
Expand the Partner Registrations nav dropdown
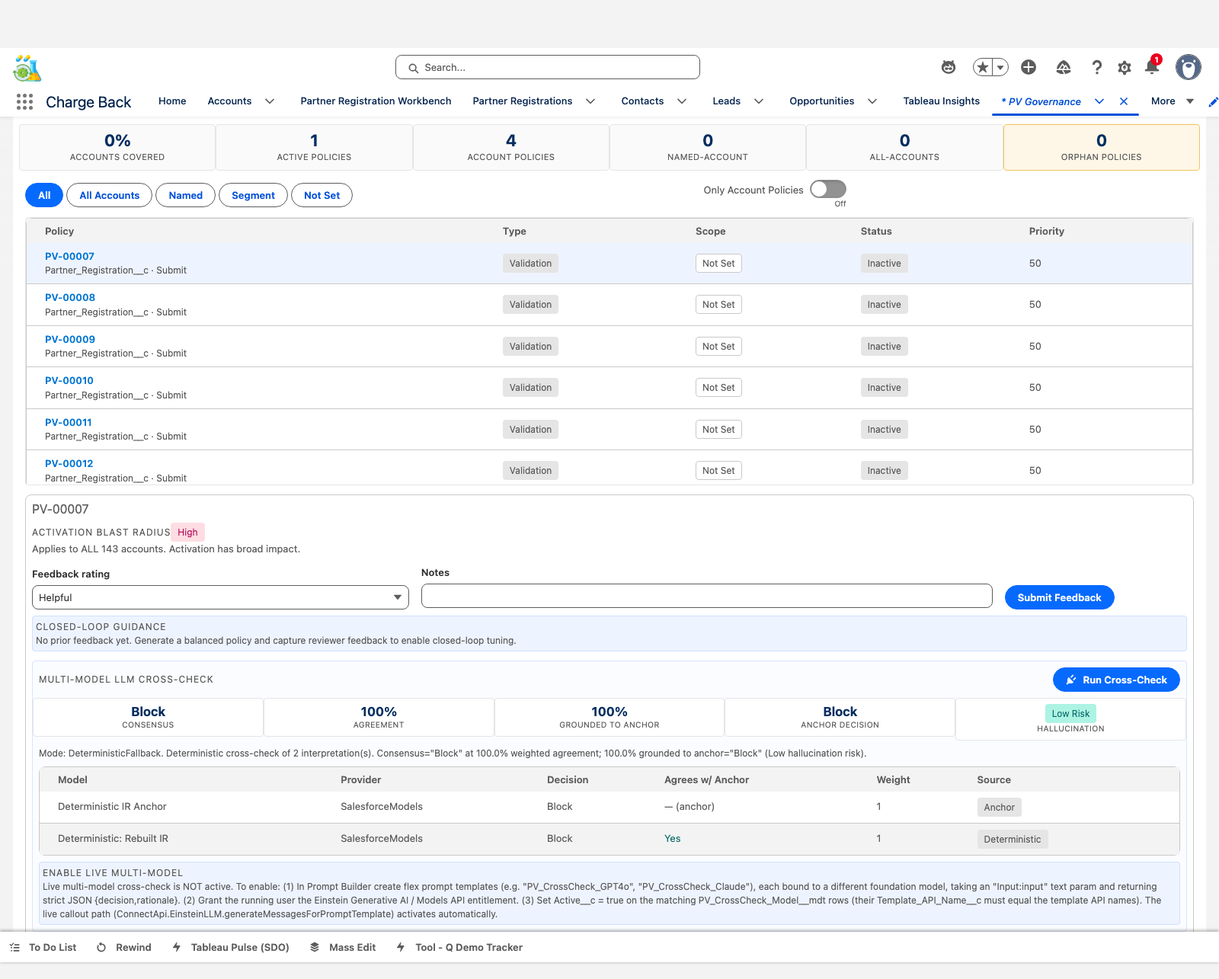[590, 101]
